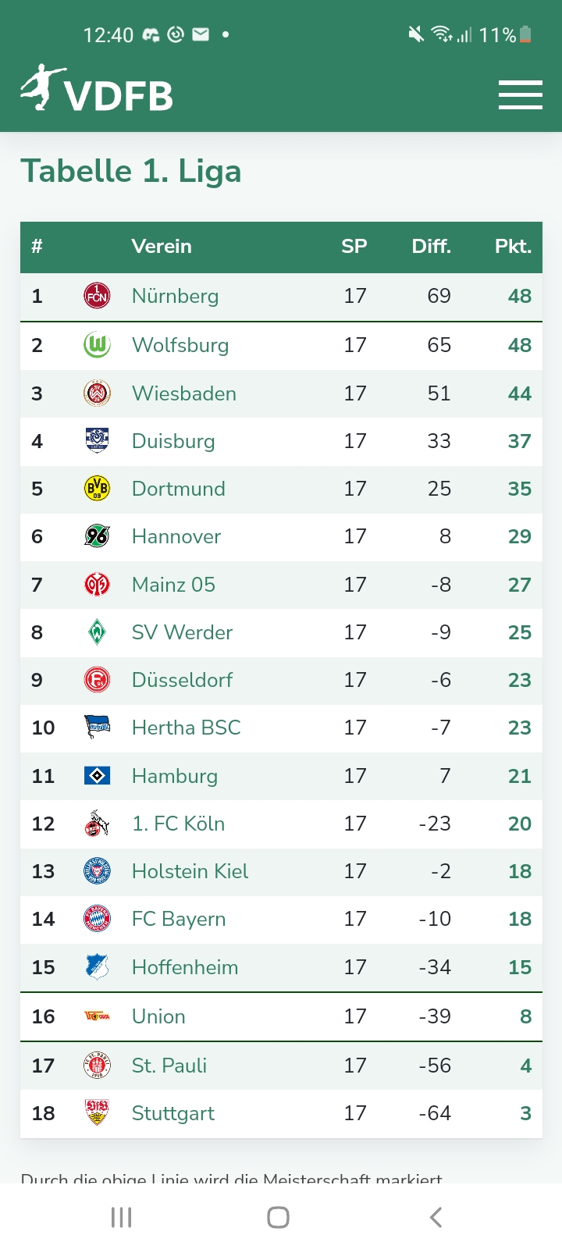Click the Pkt. column header
Screen dimensions: 562x1249
click(512, 247)
